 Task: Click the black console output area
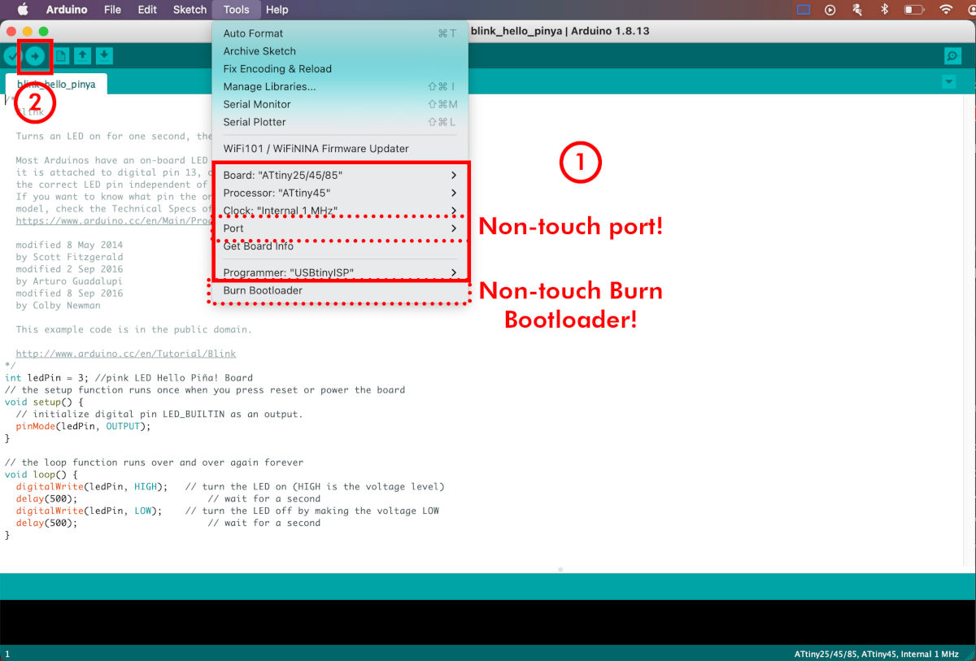[x=488, y=622]
